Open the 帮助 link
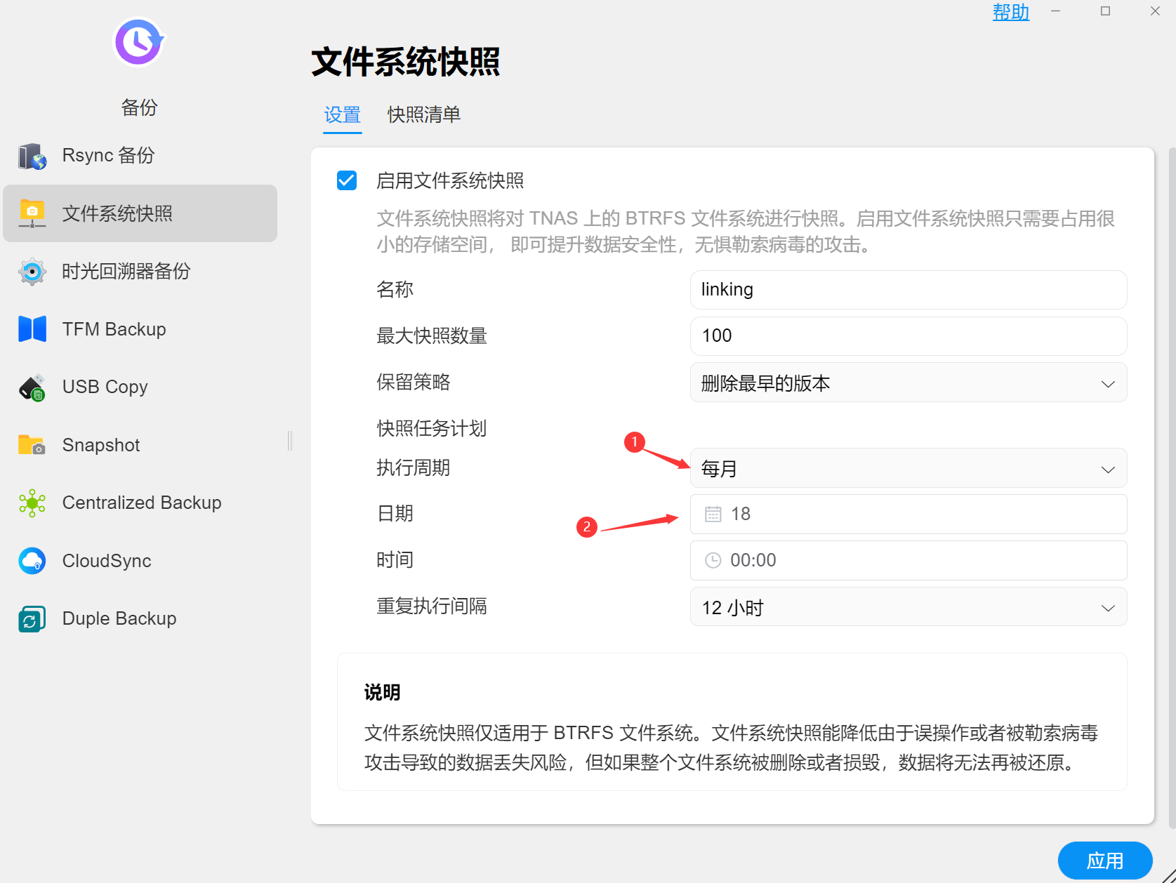 [1010, 12]
